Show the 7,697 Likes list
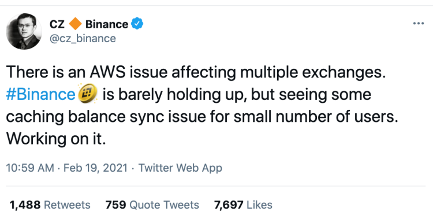433x219 pixels. (243, 205)
